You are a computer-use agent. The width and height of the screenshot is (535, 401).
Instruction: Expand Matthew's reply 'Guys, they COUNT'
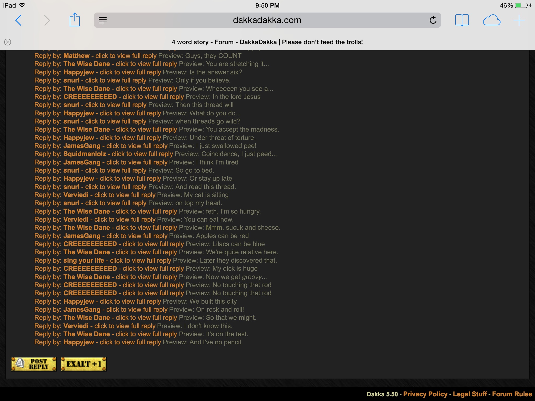[x=126, y=56]
